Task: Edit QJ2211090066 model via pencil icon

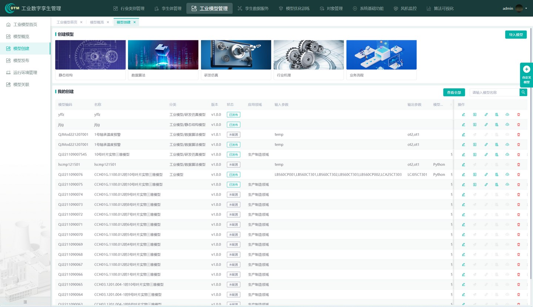Action: point(463,274)
